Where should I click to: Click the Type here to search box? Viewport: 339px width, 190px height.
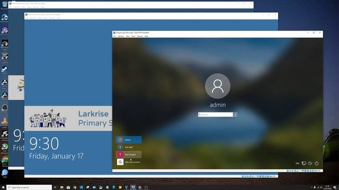[29, 187]
